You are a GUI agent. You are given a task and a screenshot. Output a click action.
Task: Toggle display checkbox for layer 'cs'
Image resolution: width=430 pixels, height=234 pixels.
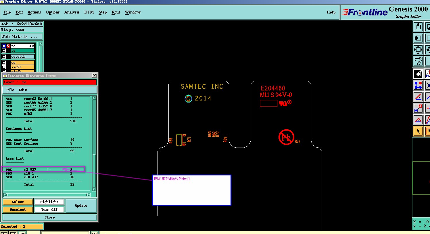point(4,63)
